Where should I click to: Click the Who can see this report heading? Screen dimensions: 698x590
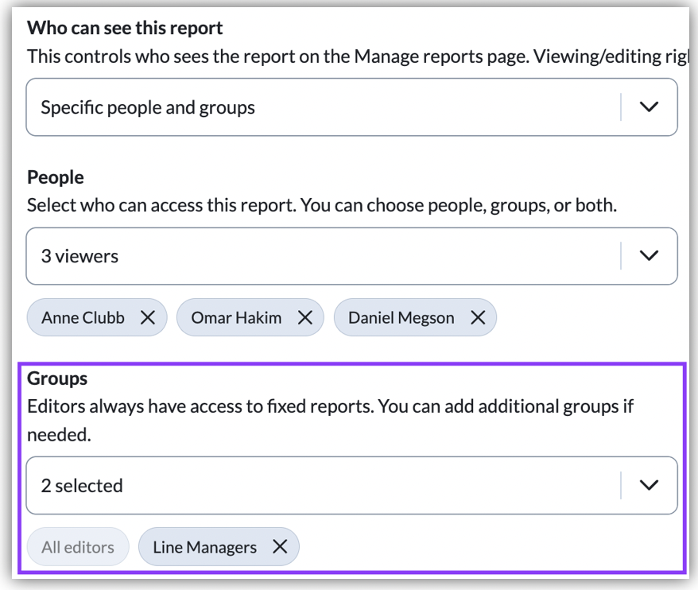click(x=125, y=29)
